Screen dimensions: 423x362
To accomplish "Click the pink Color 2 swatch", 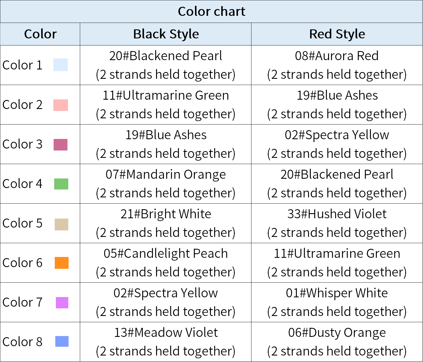I will pos(61,105).
